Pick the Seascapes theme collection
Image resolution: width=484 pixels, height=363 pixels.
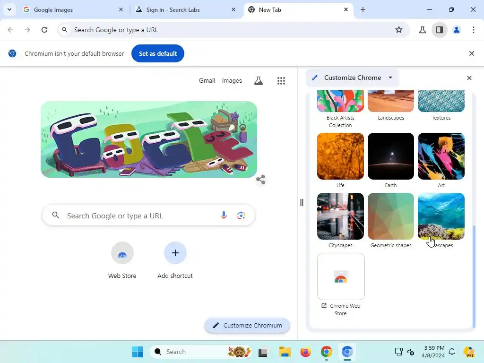pyautogui.click(x=441, y=220)
